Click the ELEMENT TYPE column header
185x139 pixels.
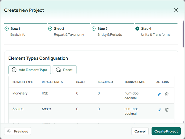click(22, 82)
